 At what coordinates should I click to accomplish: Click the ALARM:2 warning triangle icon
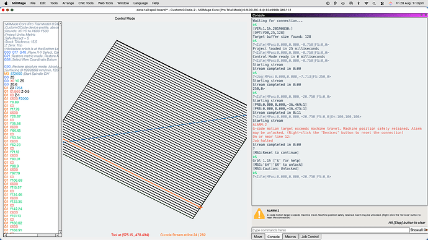(259, 213)
